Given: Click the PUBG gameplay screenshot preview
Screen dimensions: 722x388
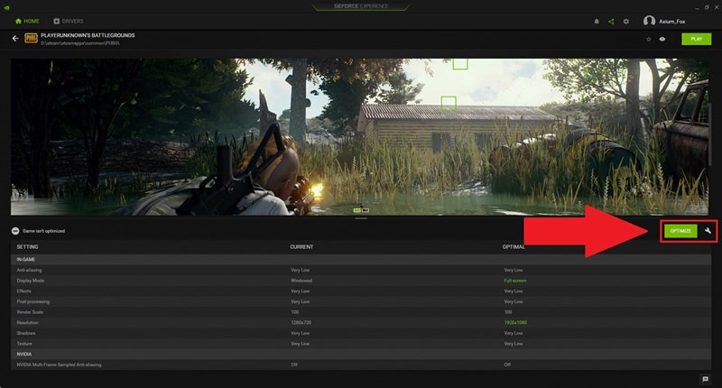Looking at the screenshot, I should (x=359, y=136).
